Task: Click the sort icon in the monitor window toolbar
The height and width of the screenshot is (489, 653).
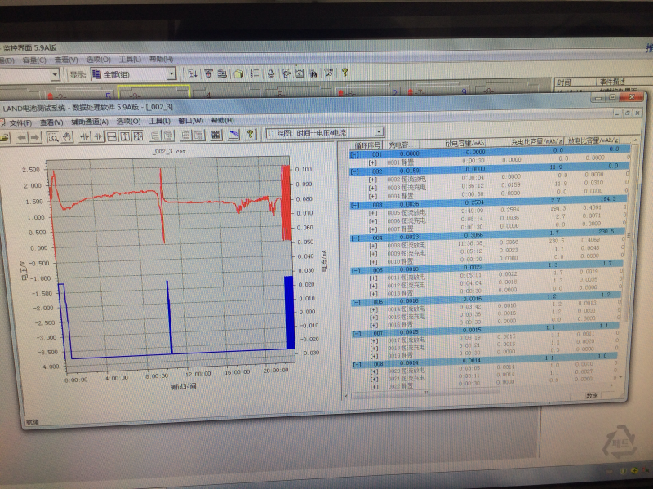Action: [193, 73]
